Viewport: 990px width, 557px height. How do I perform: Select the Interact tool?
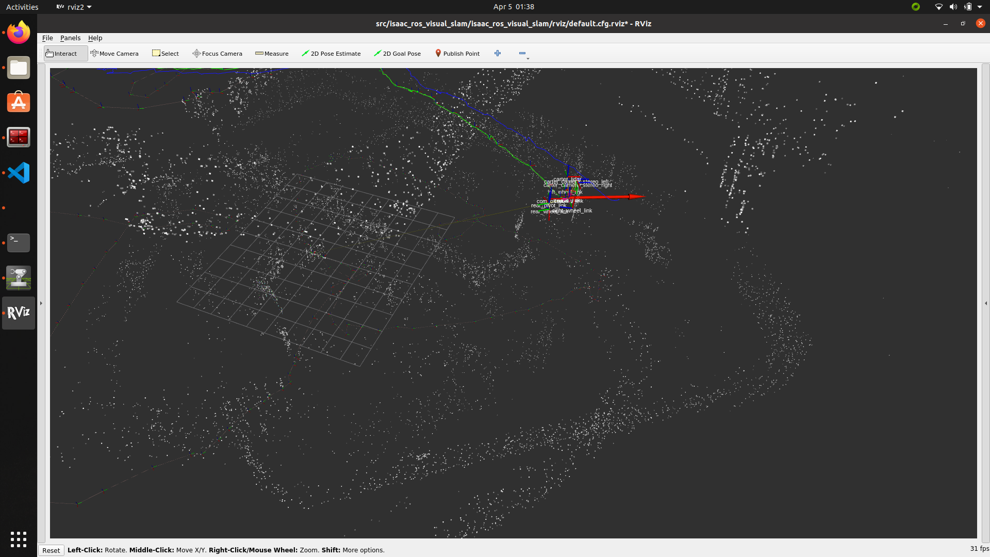coord(64,53)
